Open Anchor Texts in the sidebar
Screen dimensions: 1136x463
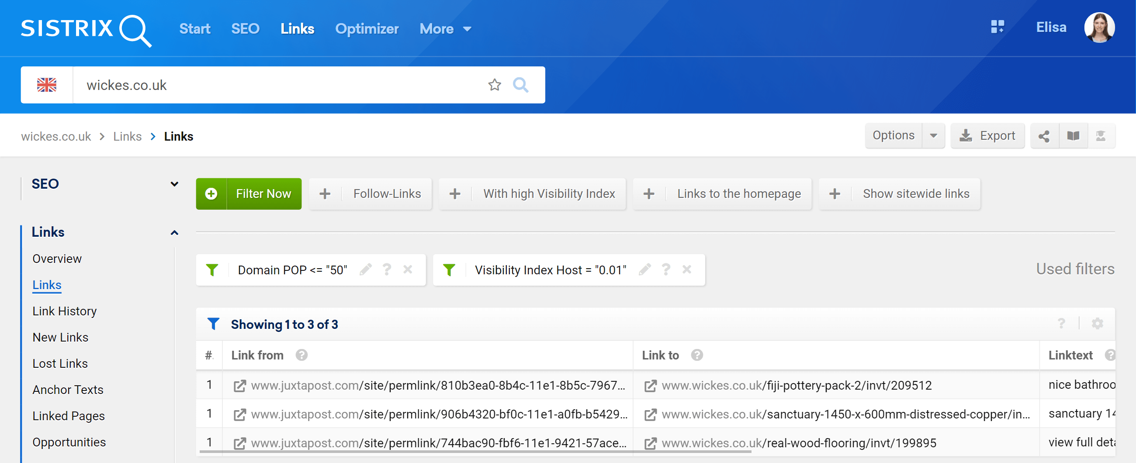(67, 390)
